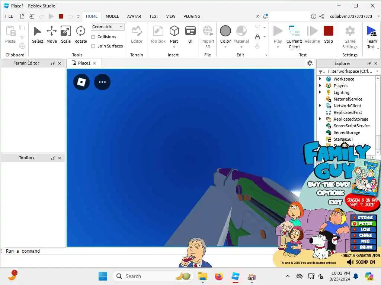
Task: Open viewport settings gear icon
Action: click(310, 63)
